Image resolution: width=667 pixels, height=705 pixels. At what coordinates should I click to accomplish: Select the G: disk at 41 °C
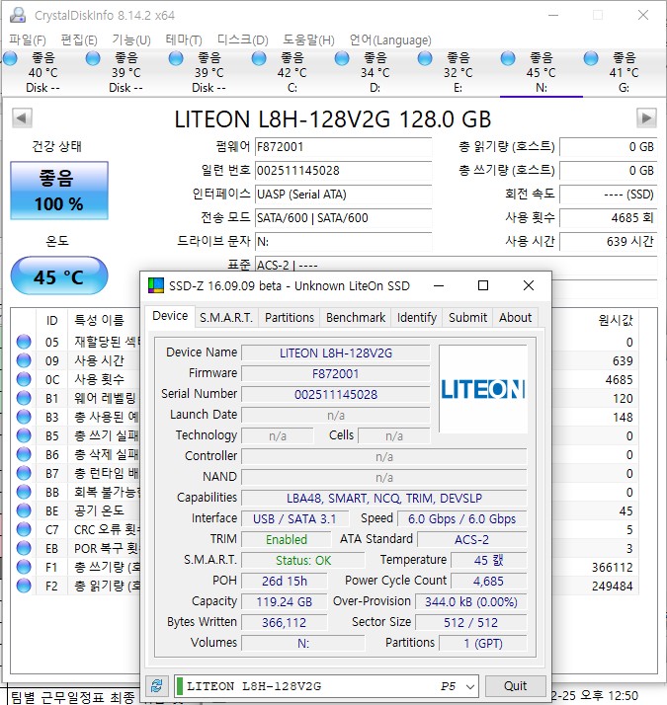tap(624, 72)
